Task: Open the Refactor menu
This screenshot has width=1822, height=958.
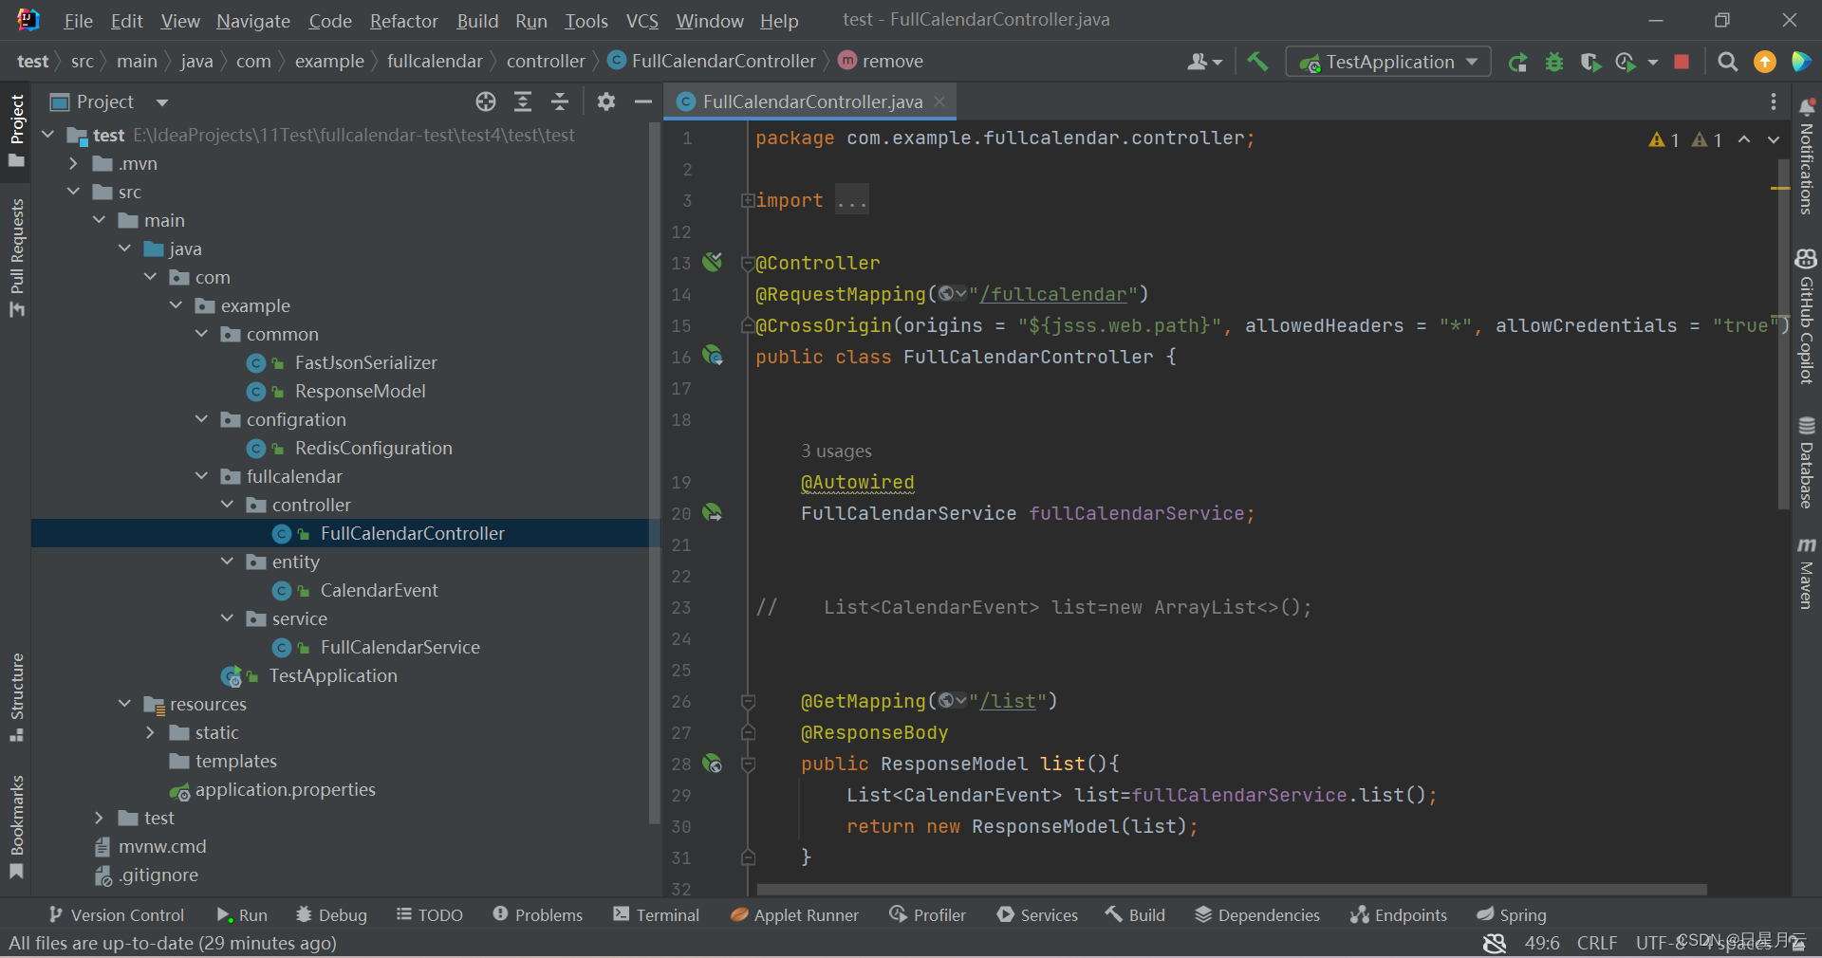Action: 404,21
